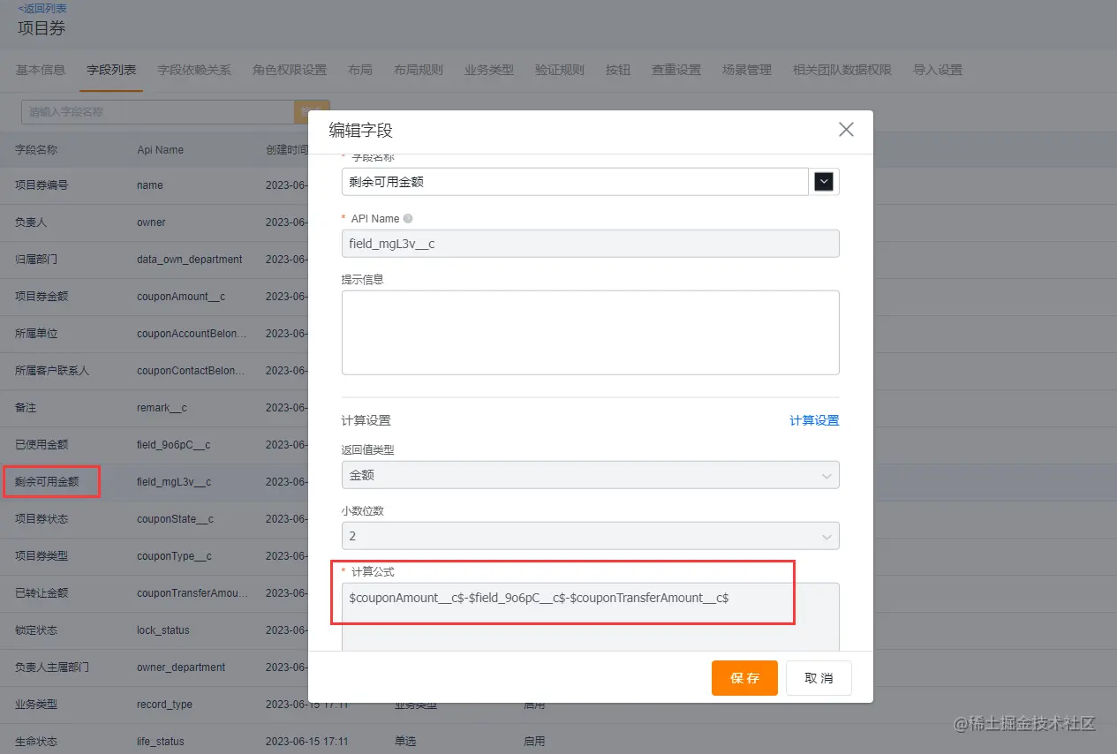Click the 已转让金额 field name

coord(42,593)
